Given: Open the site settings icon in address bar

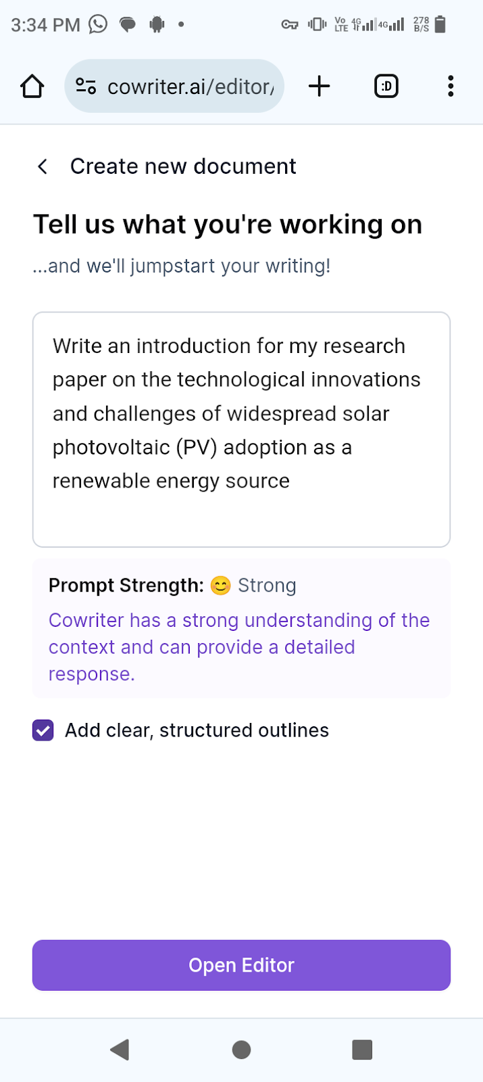Looking at the screenshot, I should (x=86, y=87).
